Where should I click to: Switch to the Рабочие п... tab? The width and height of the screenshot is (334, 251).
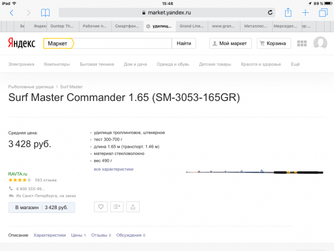[x=95, y=26]
